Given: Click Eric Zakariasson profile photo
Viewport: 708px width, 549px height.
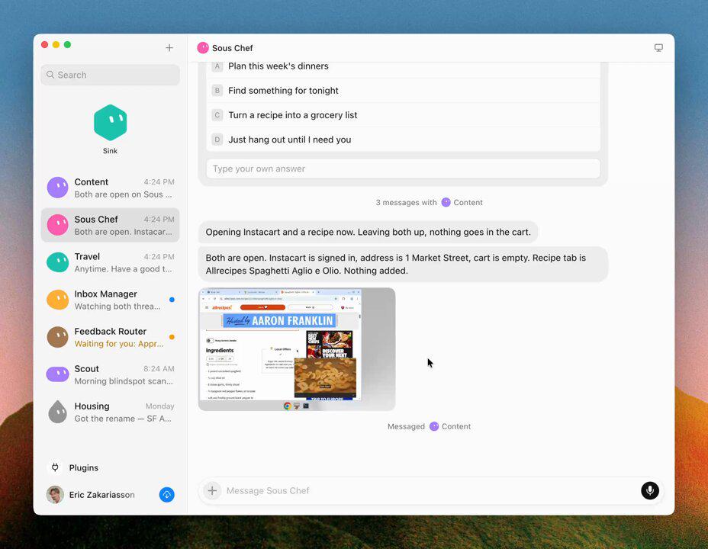Looking at the screenshot, I should pyautogui.click(x=55, y=495).
